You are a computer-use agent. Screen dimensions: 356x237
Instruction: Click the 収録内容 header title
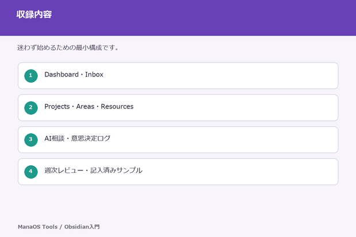pos(34,14)
